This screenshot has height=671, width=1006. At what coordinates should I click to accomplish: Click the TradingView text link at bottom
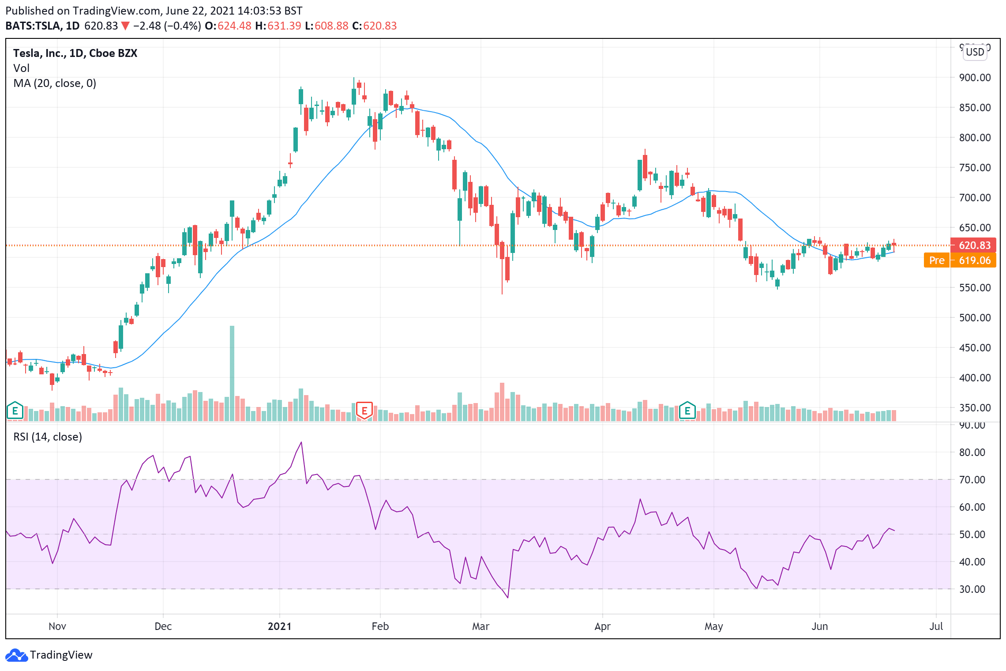click(61, 655)
